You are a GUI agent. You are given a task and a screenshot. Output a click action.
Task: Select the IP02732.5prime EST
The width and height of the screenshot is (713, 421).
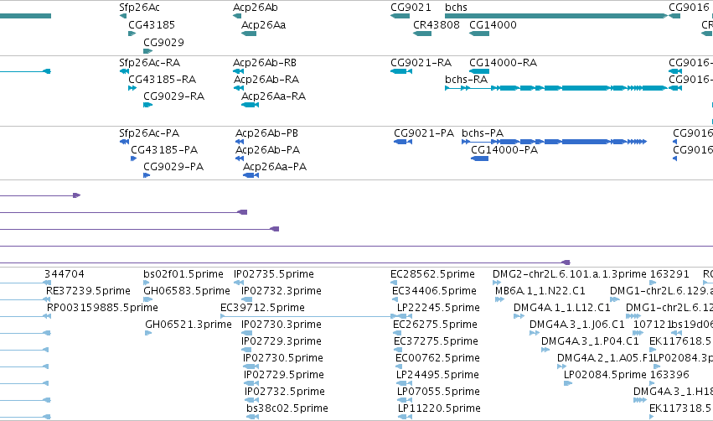(x=252, y=400)
